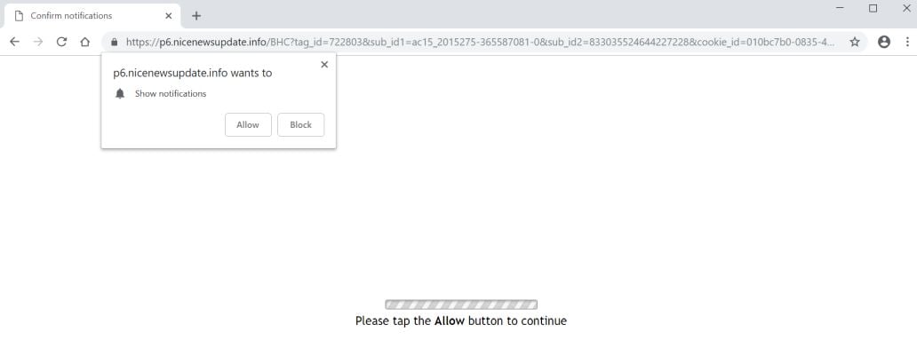This screenshot has height=364, width=917.
Task: Click the bell Show notifications icon
Action: [120, 93]
